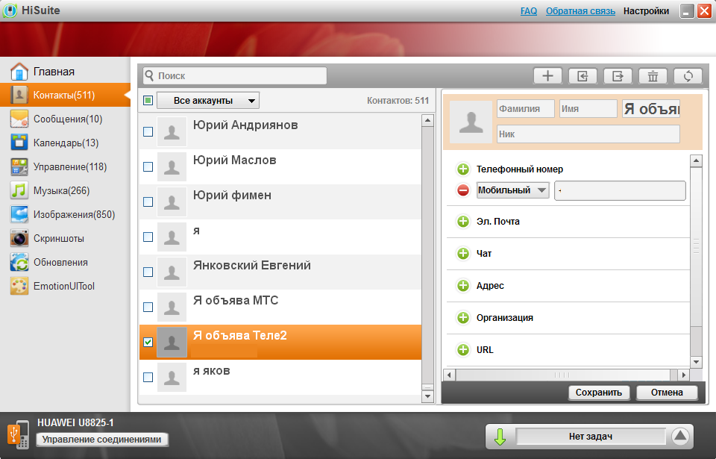Viewport: 716px width, 459px height.
Task: Click the HiSuite logo icon in title bar
Action: [10, 10]
